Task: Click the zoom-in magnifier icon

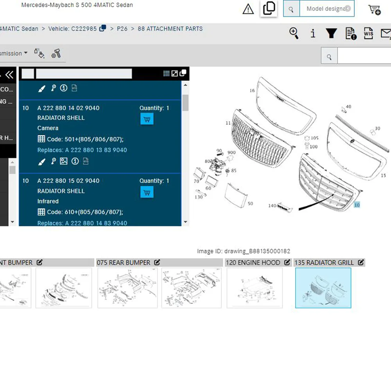Action: coord(294,33)
